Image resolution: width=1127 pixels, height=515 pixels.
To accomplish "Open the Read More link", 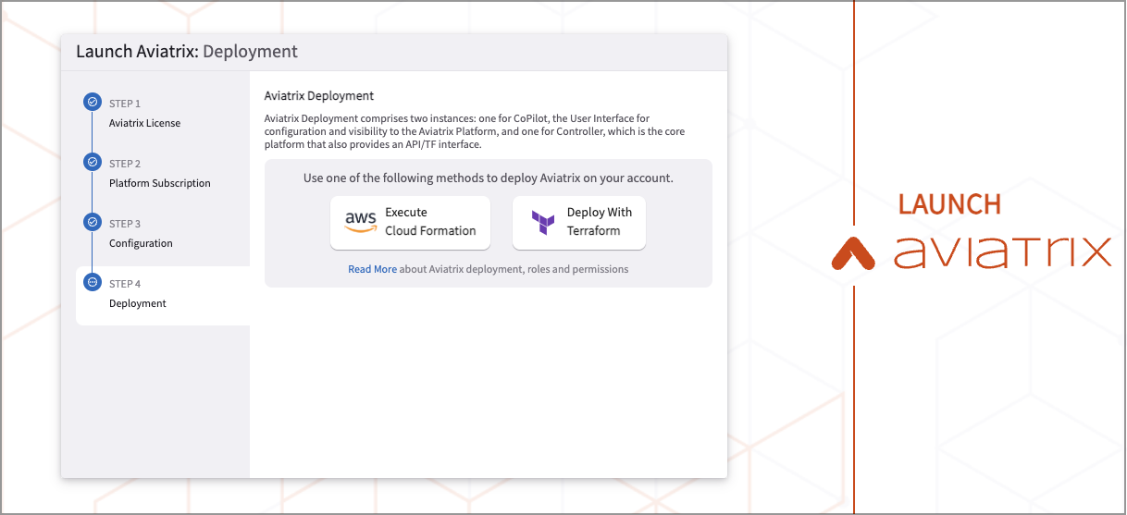I will (x=372, y=269).
